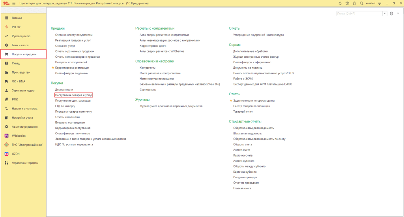Open the Администрирование sidebar section

point(23,127)
